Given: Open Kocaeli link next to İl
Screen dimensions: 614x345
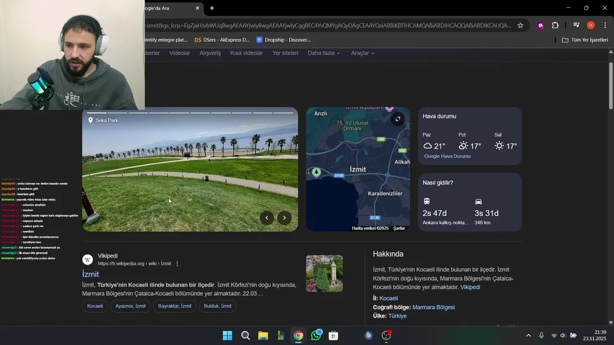Looking at the screenshot, I should 389,298.
